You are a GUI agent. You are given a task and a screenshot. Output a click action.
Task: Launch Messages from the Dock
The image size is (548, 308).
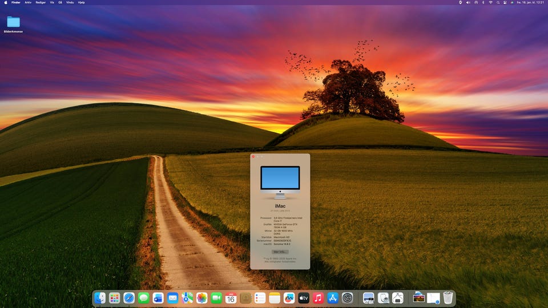[x=143, y=298]
